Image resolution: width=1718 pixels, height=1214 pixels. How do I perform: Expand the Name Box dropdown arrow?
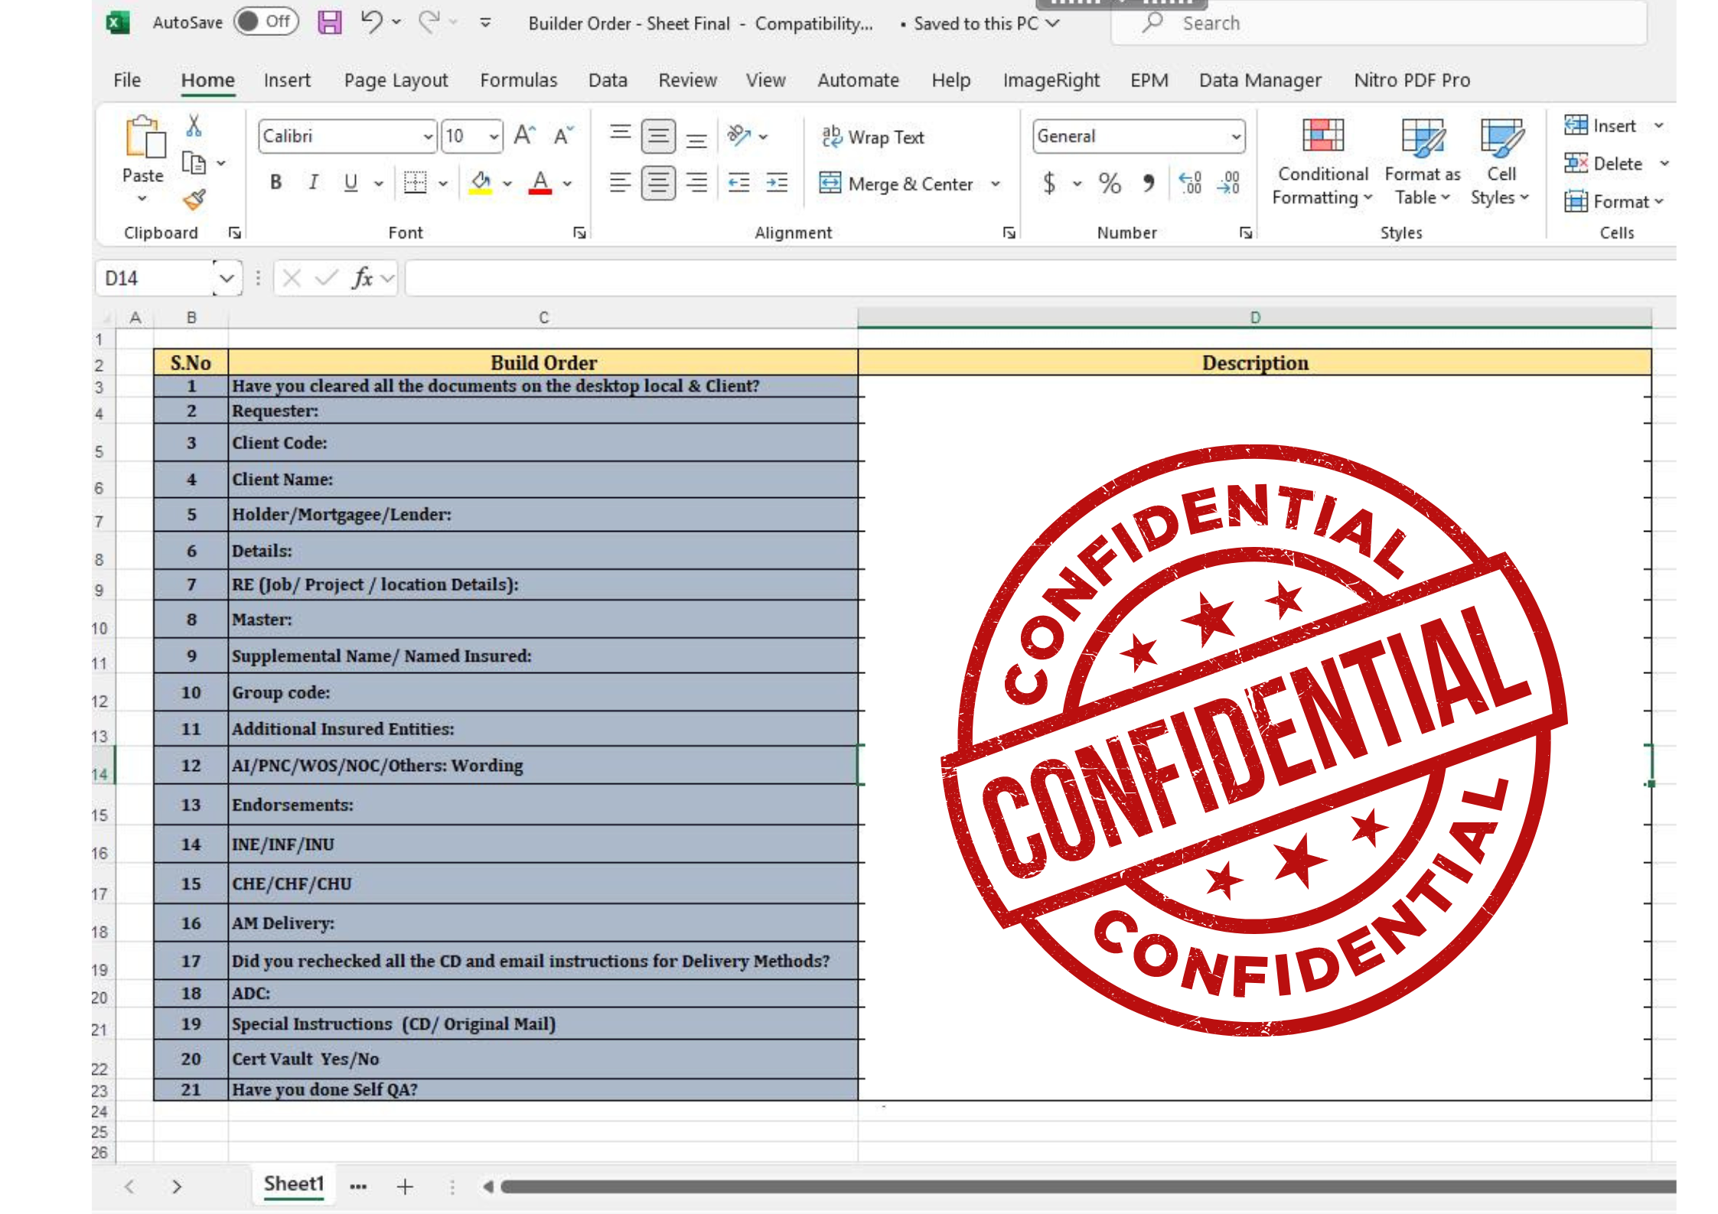(x=227, y=278)
